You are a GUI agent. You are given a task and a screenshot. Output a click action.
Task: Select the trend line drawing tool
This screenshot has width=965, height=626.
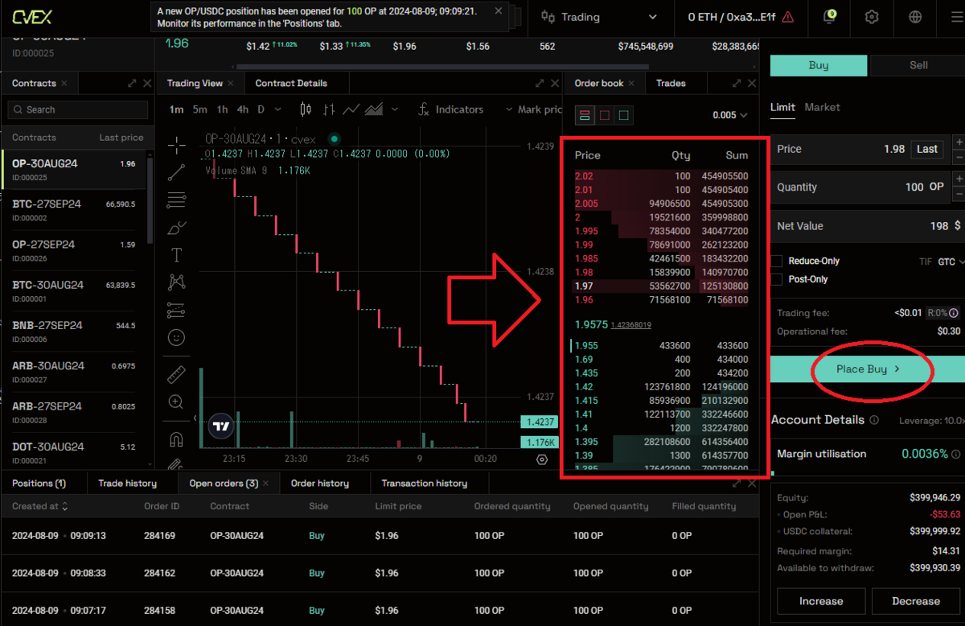tap(176, 172)
